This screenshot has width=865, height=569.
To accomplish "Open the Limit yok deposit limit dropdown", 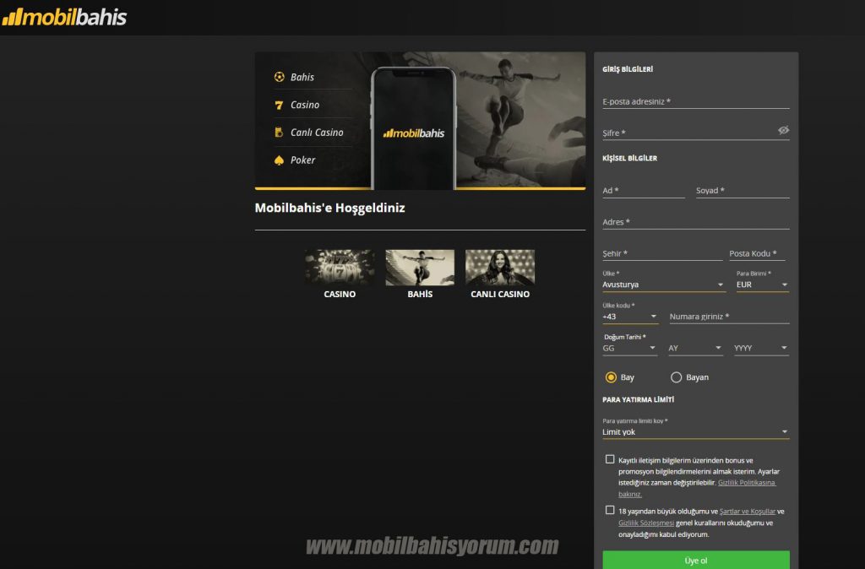I will click(696, 431).
